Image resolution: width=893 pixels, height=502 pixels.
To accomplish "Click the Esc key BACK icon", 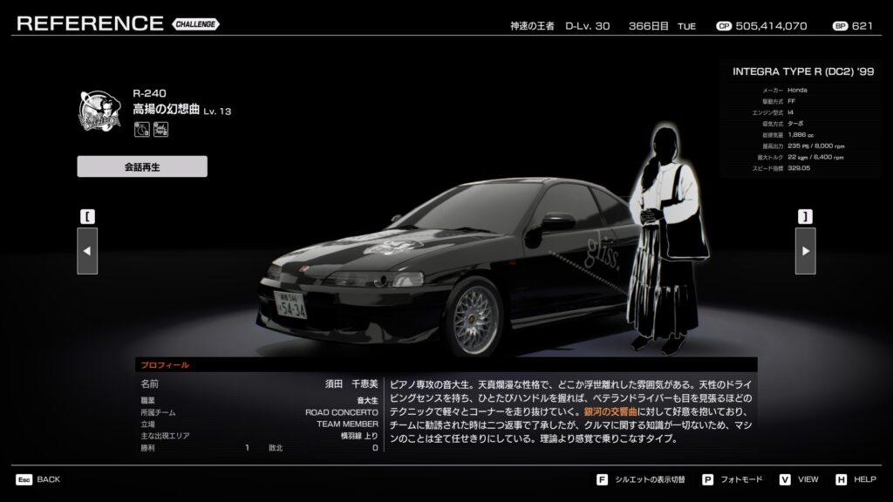I will point(24,479).
